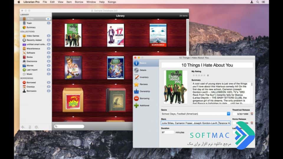Click the Theatrical Release date field

pos(241,114)
